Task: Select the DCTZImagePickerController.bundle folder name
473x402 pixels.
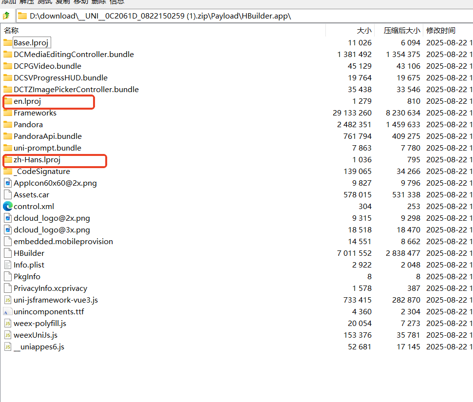Action: (x=76, y=90)
